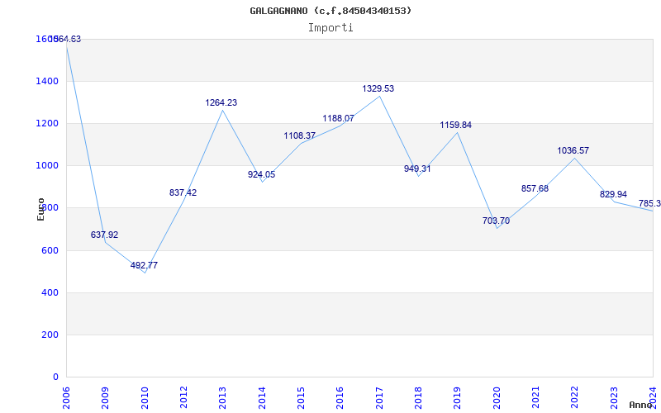This screenshot has width=661, height=413.
Task: Click the data label 924.05
Action: tap(261, 174)
